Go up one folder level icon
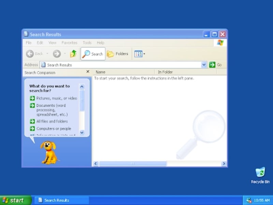Viewport: 273px width, 205px height. (73, 54)
